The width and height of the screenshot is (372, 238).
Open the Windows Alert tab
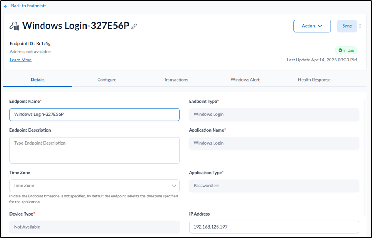245,80
